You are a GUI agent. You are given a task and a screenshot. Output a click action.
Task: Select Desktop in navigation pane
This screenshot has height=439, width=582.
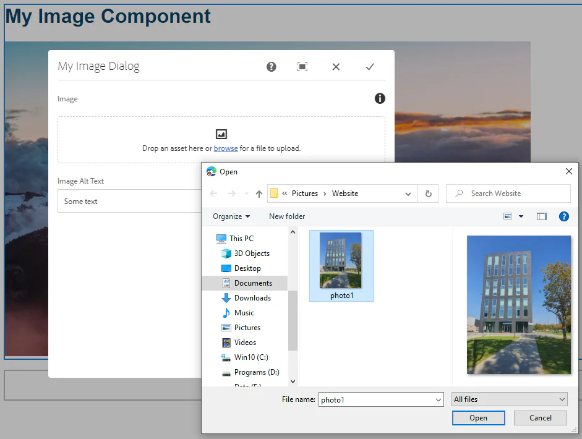pos(247,268)
